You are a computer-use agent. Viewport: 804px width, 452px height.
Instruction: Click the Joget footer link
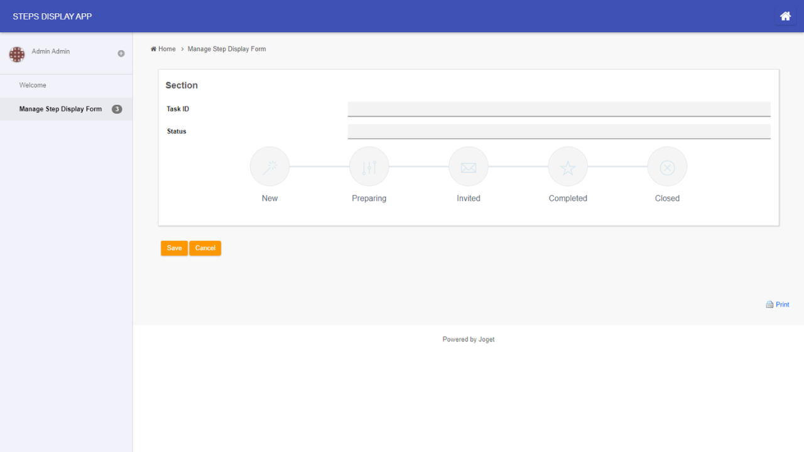click(x=486, y=340)
